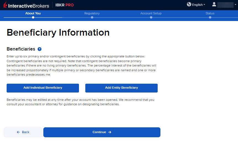238x145 pixels.
Task: Open the Beneficiaries help question-mark icon
Action: (x=39, y=49)
